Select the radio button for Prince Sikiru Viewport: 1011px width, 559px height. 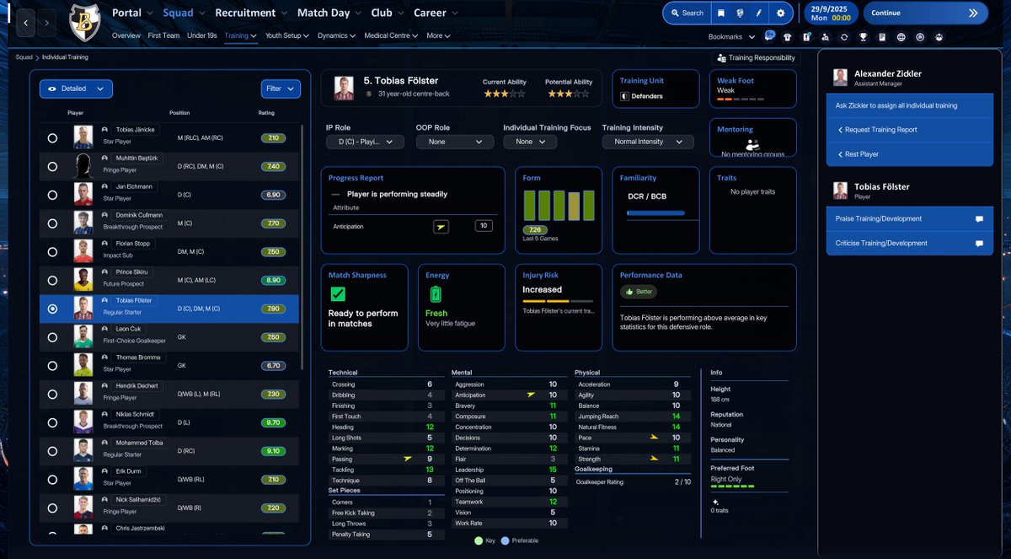(52, 281)
